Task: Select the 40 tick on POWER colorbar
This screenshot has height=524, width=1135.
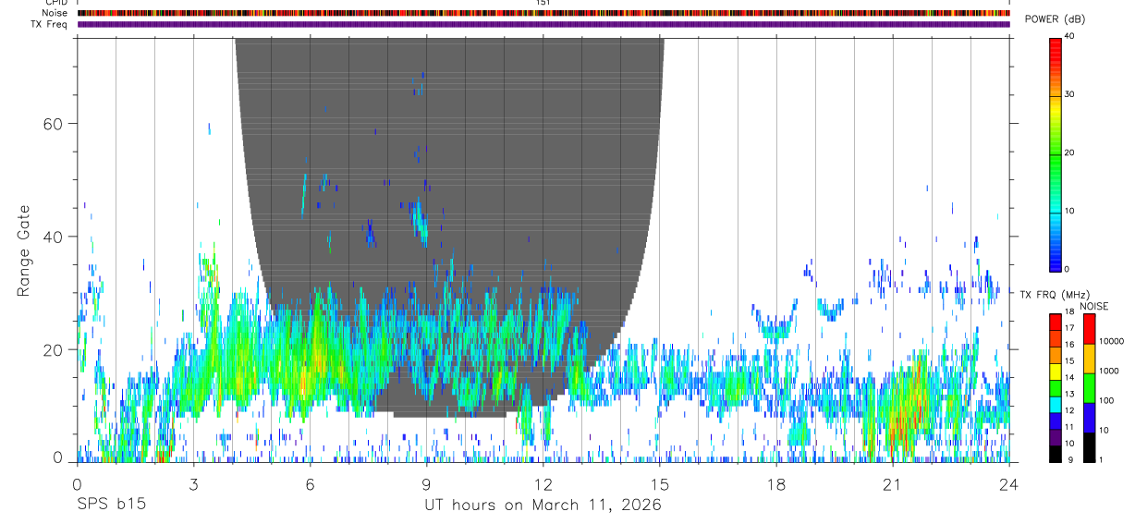Action: [x=1068, y=36]
